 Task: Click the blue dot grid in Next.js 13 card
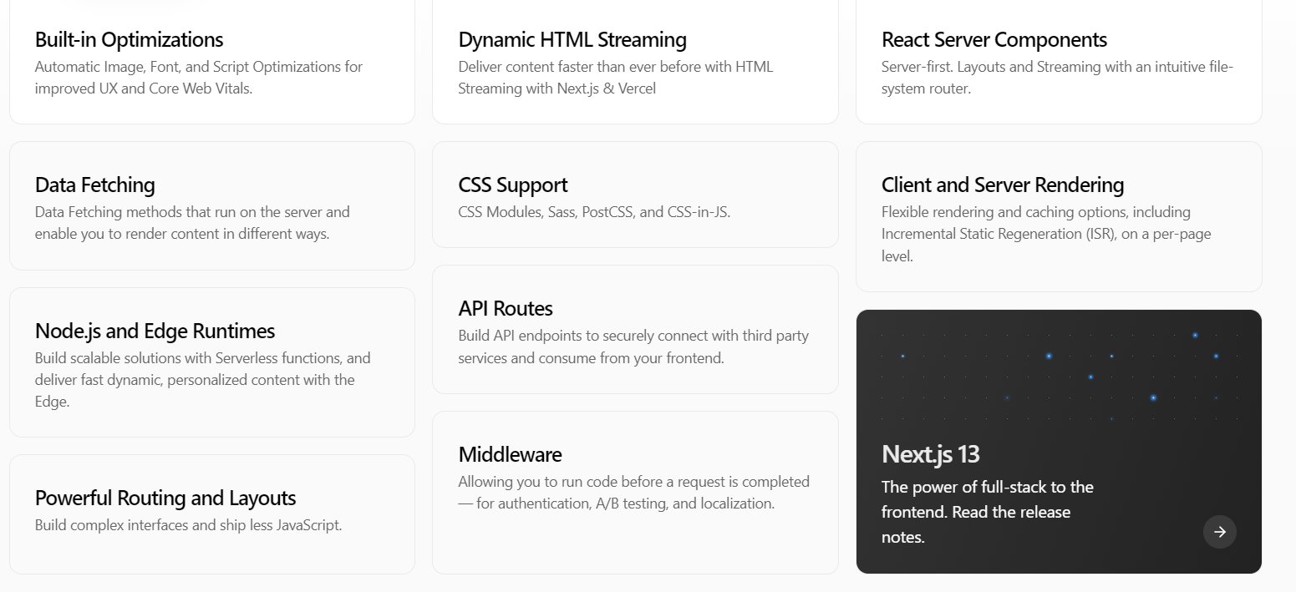[x=1059, y=377]
